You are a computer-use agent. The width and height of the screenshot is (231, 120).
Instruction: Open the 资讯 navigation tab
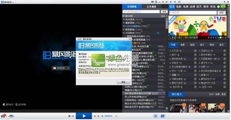(213, 7)
